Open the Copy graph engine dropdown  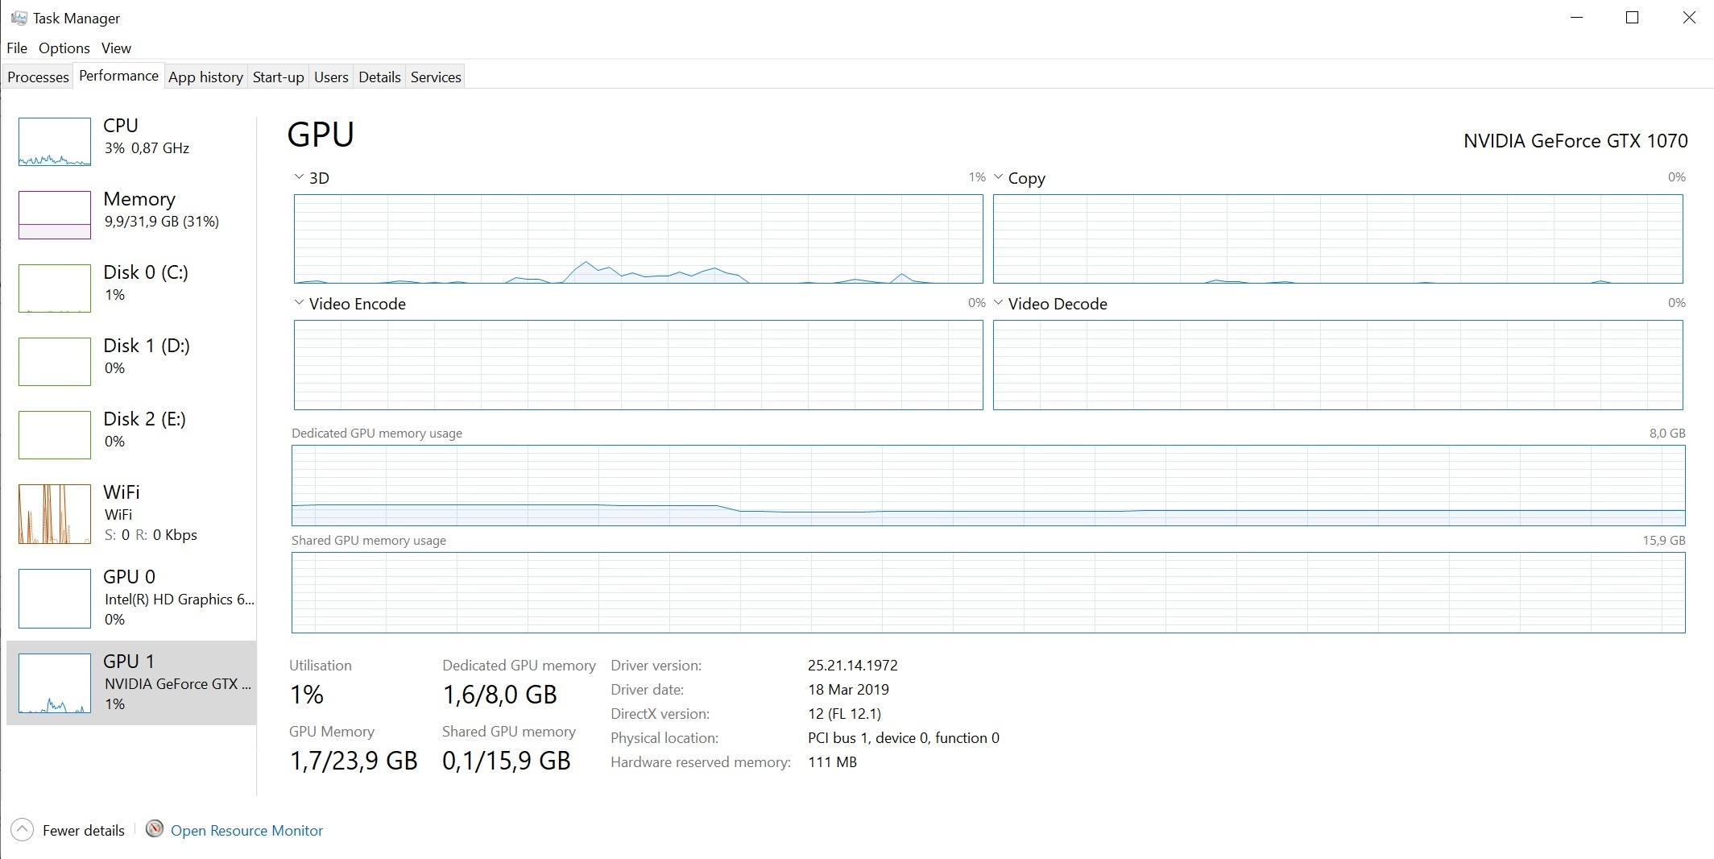coord(999,177)
